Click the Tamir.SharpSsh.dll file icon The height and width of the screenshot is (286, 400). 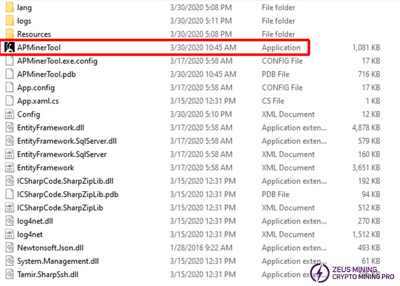click(9, 274)
